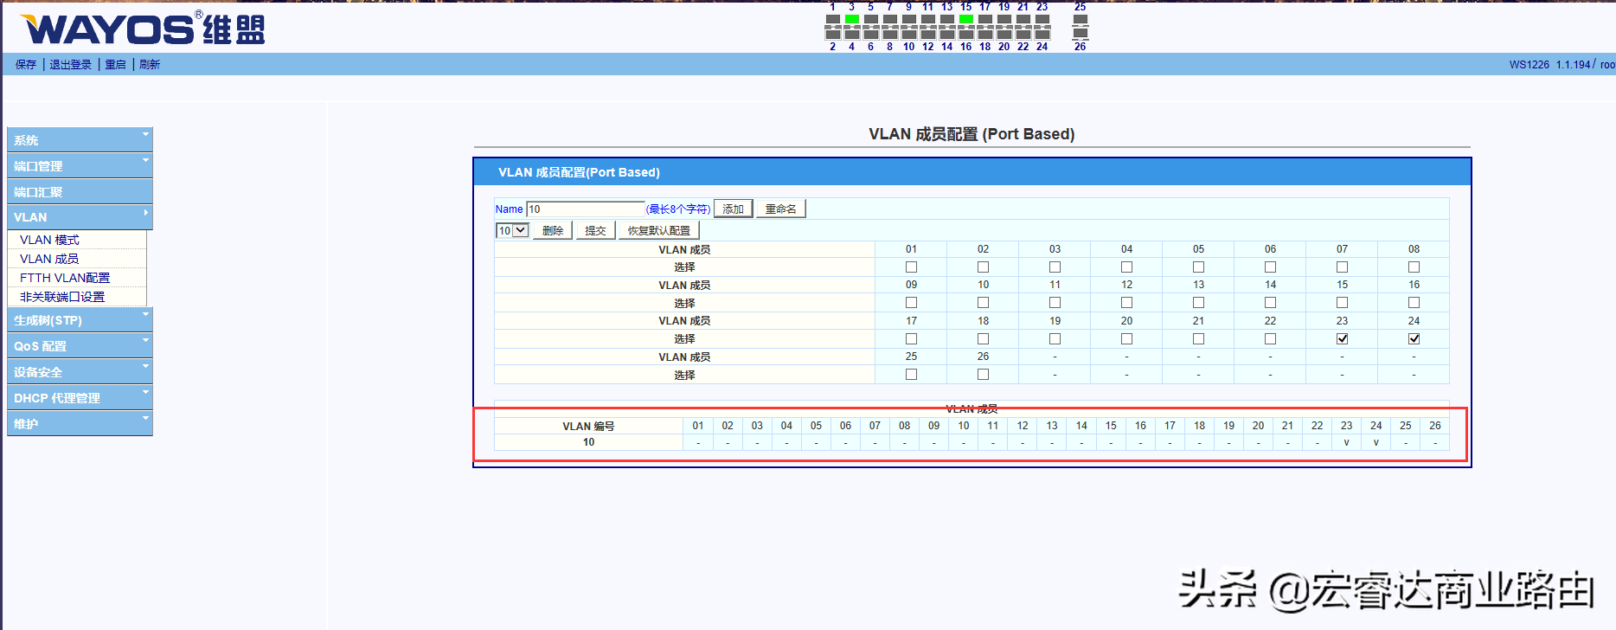Click the port 8 status icon

(890, 35)
